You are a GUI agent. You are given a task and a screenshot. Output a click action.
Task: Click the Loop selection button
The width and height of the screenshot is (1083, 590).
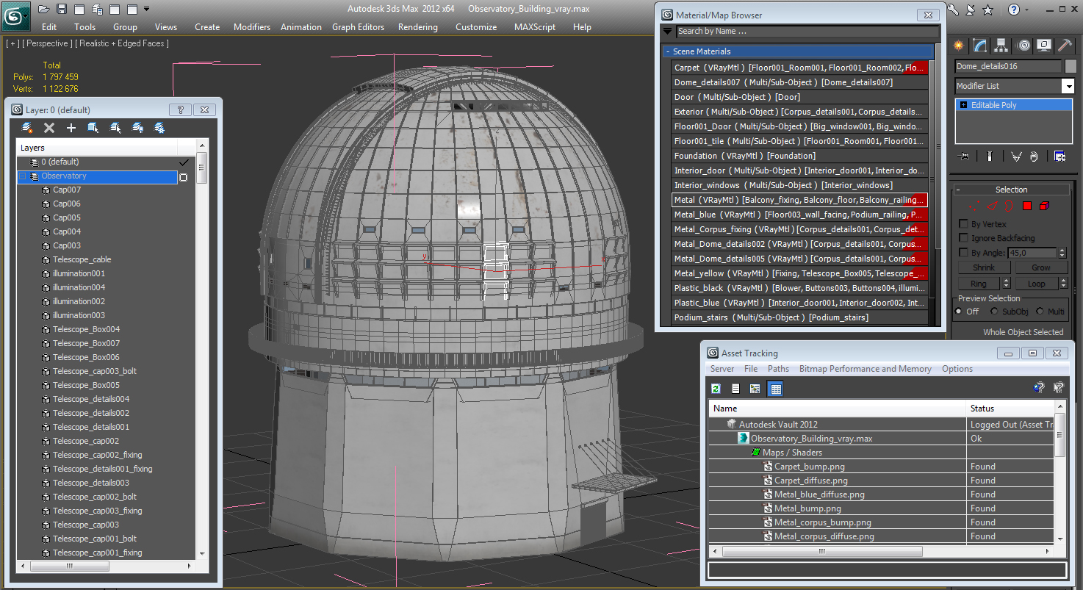point(1037,284)
